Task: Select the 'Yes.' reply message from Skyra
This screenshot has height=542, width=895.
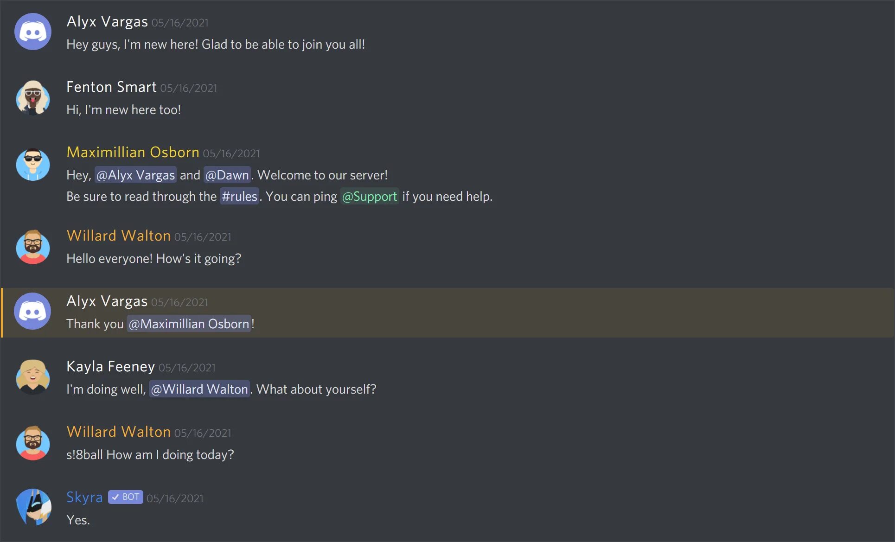Action: point(78,520)
